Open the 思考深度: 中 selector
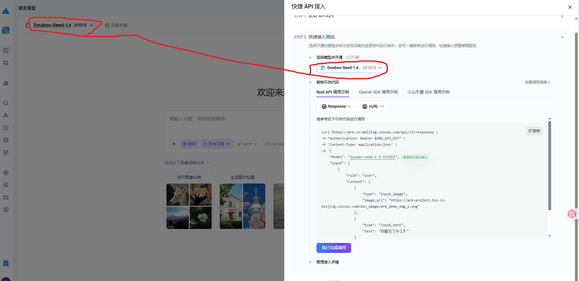This screenshot has width=579, height=281. tap(217, 144)
